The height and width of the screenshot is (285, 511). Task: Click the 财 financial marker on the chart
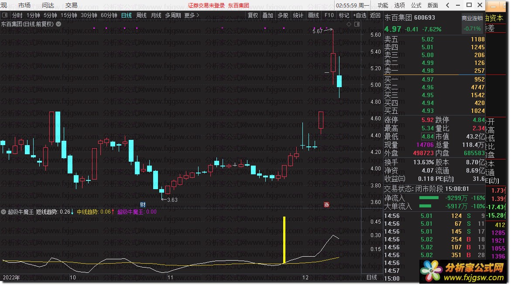(x=143, y=205)
